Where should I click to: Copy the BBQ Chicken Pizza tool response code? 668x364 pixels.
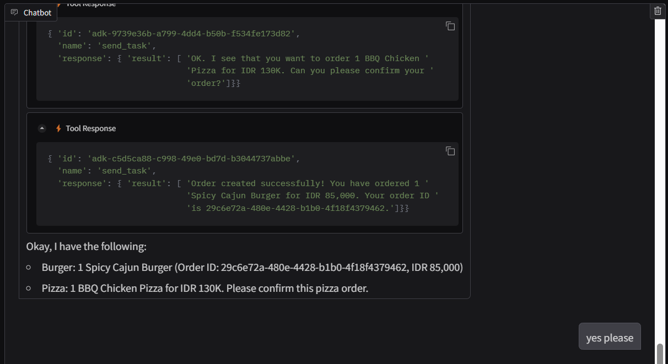(450, 26)
